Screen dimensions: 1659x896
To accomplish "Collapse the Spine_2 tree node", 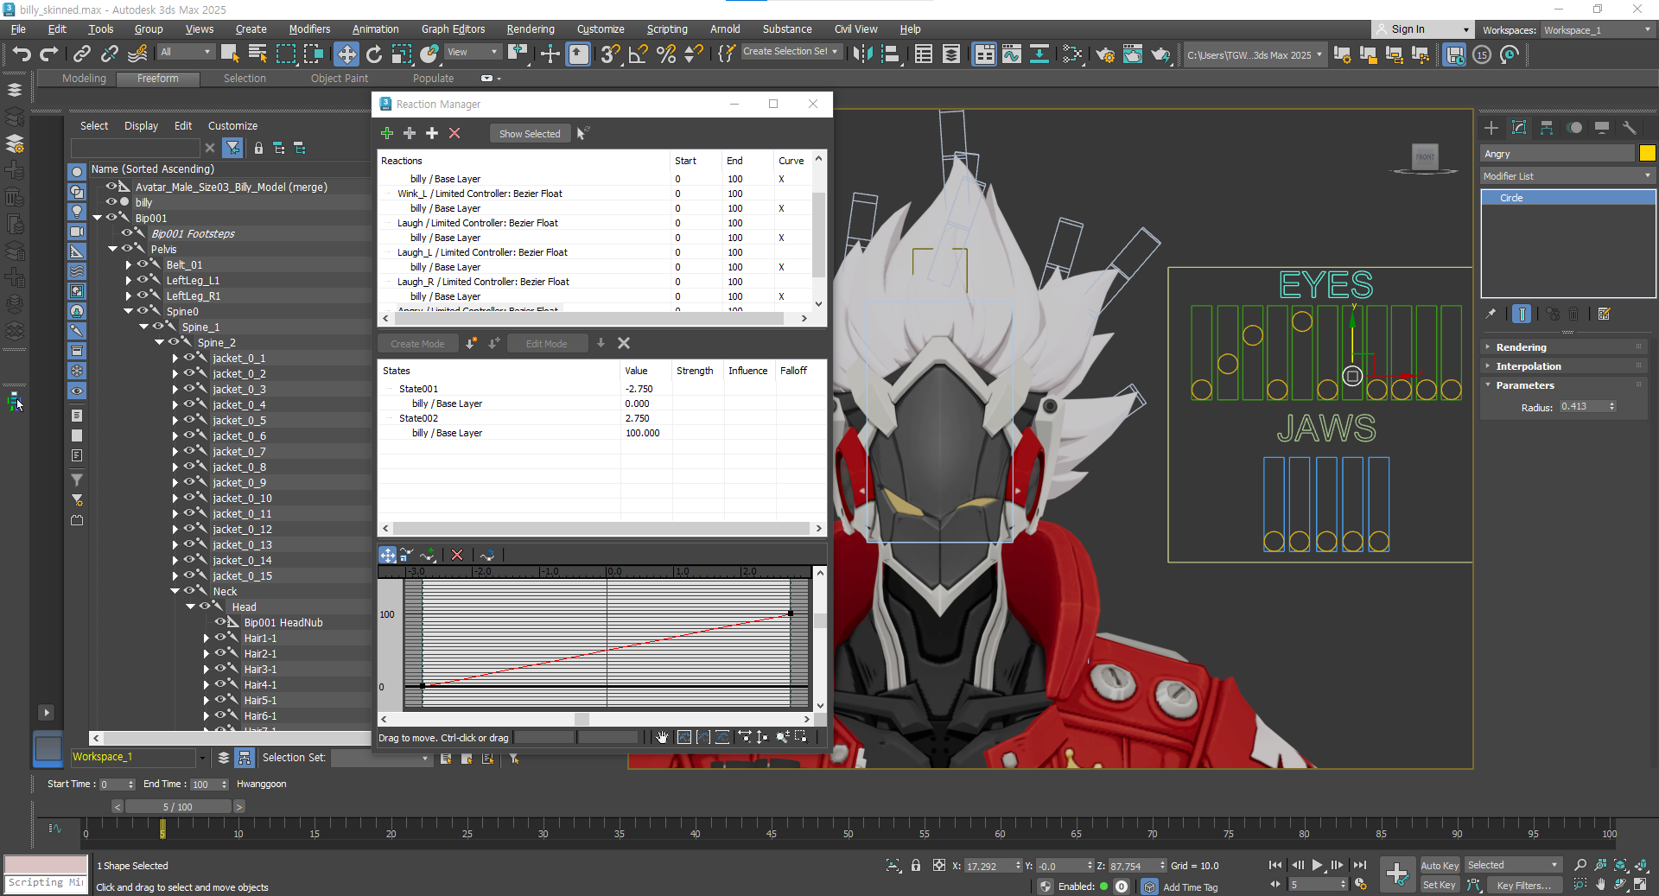I will [160, 342].
